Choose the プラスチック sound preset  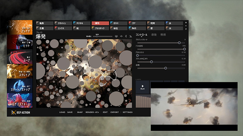(x=100, y=28)
